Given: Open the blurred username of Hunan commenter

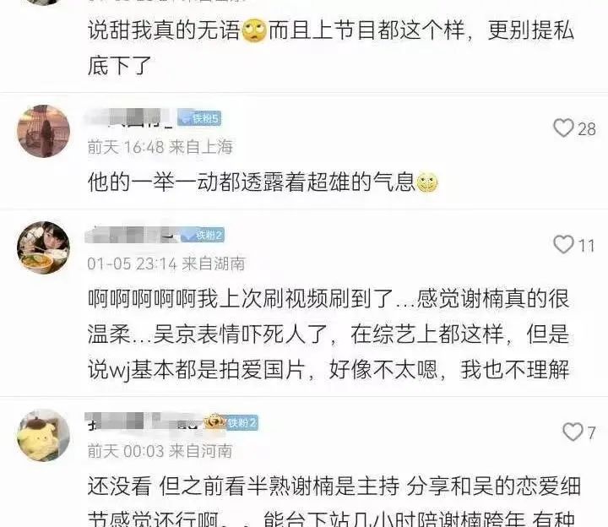Looking at the screenshot, I should click(133, 234).
